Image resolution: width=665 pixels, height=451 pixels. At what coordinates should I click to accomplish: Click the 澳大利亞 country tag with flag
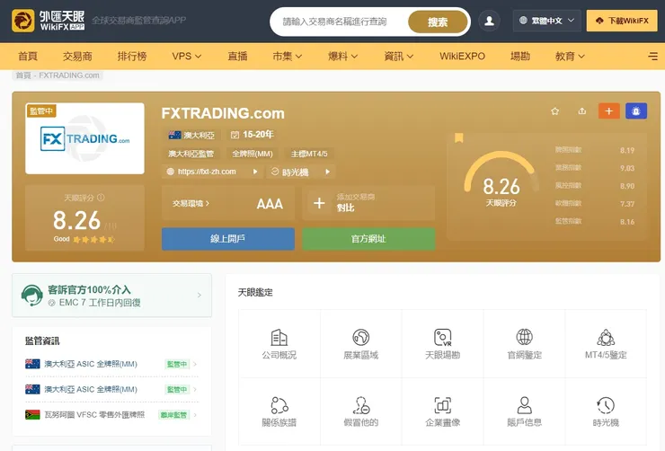point(191,136)
